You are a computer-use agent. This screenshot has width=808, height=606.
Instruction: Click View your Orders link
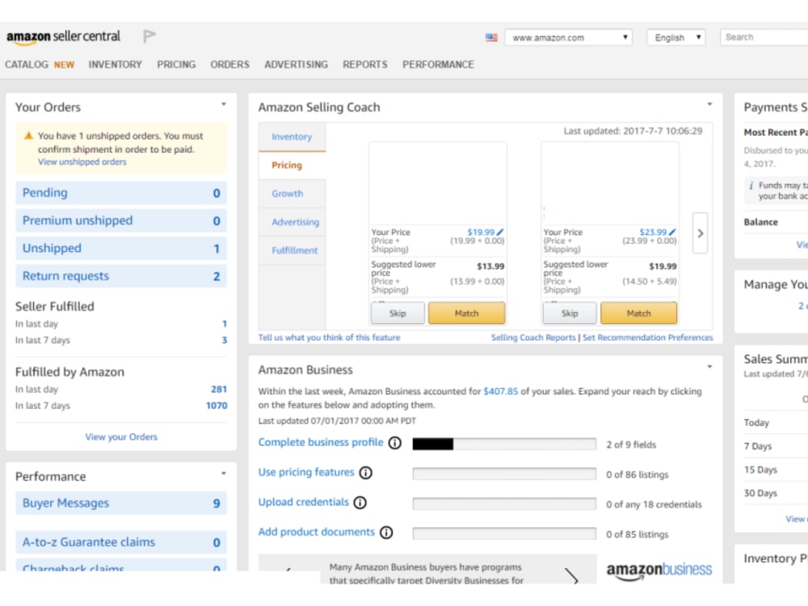click(121, 436)
